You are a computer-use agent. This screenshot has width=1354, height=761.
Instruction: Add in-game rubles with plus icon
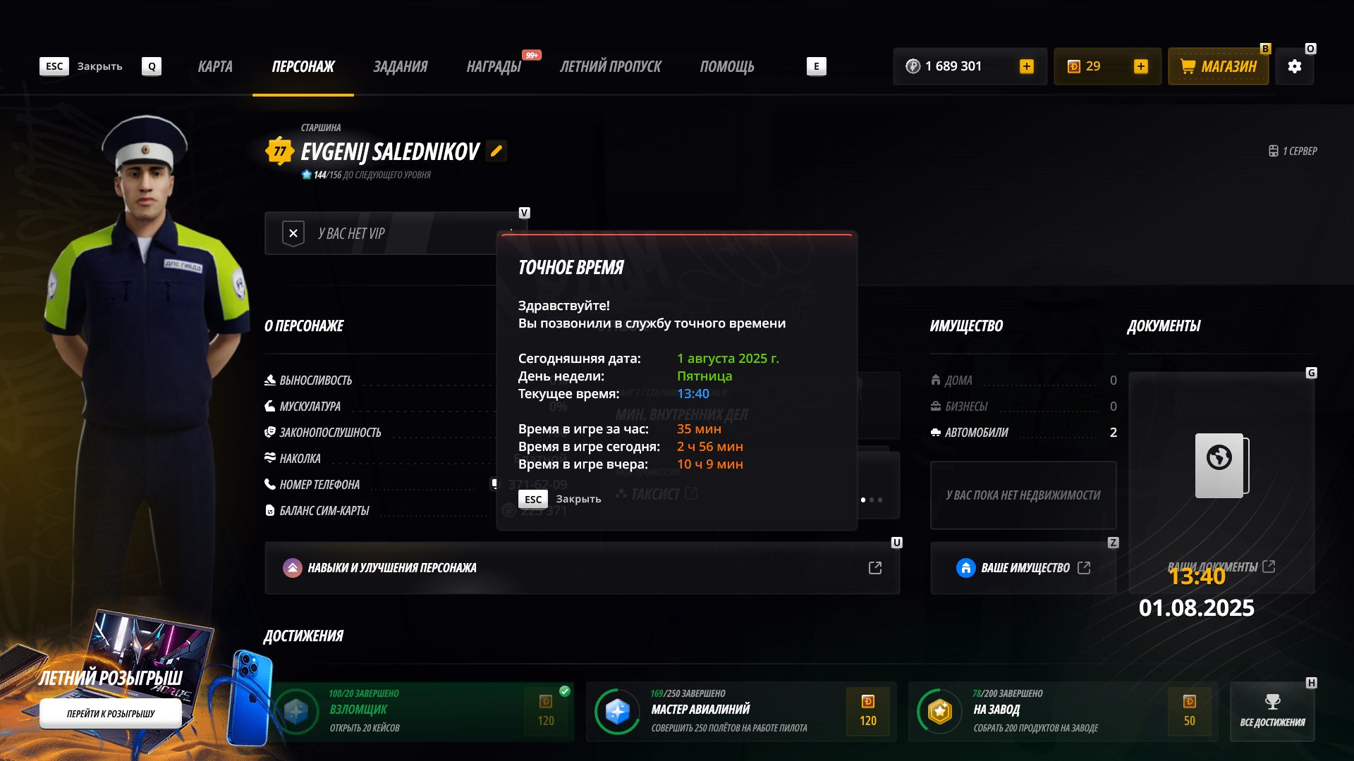tap(1027, 66)
